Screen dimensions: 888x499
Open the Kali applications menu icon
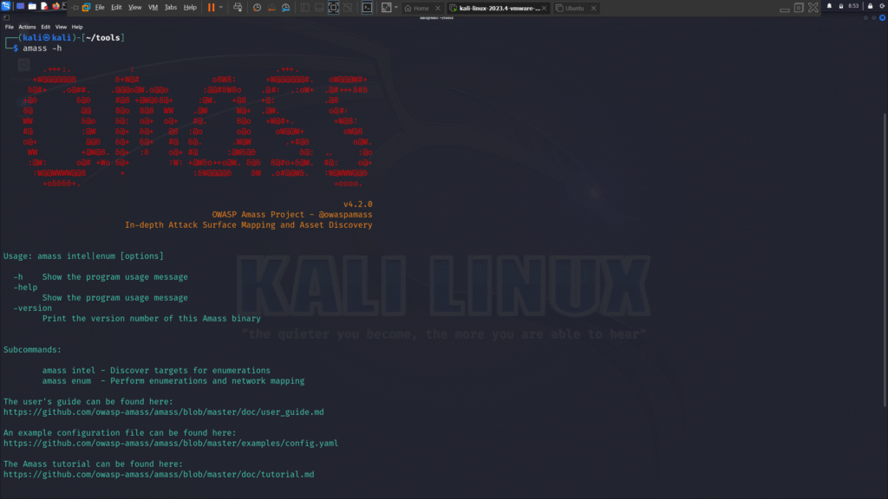point(6,6)
